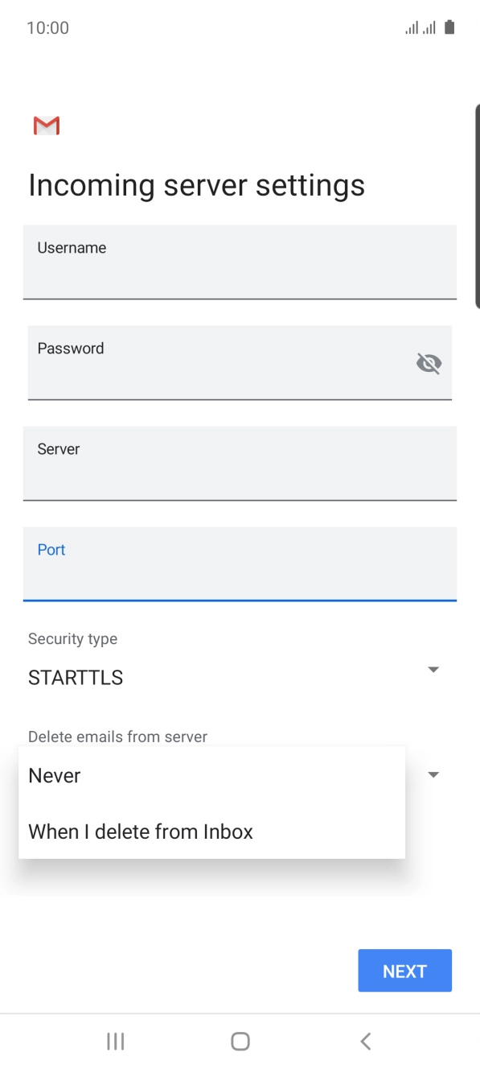The image size is (480, 1069).
Task: Click the Username field label
Action: [x=72, y=248]
